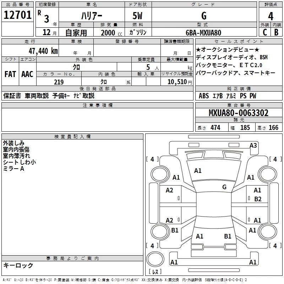Click the vehicle history value 自家用
The image size is (284, 284).
[76, 33]
